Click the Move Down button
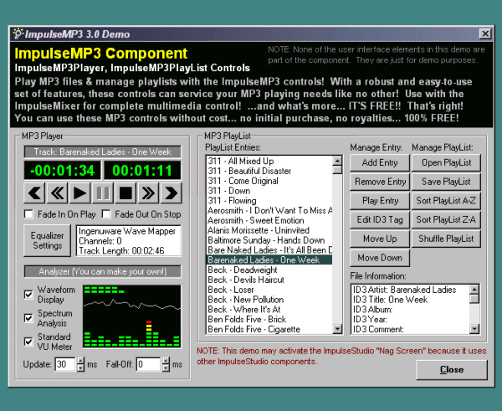502x411 pixels. tap(380, 258)
